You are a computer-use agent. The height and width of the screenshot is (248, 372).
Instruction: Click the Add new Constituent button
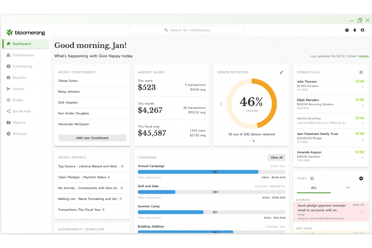92,138
